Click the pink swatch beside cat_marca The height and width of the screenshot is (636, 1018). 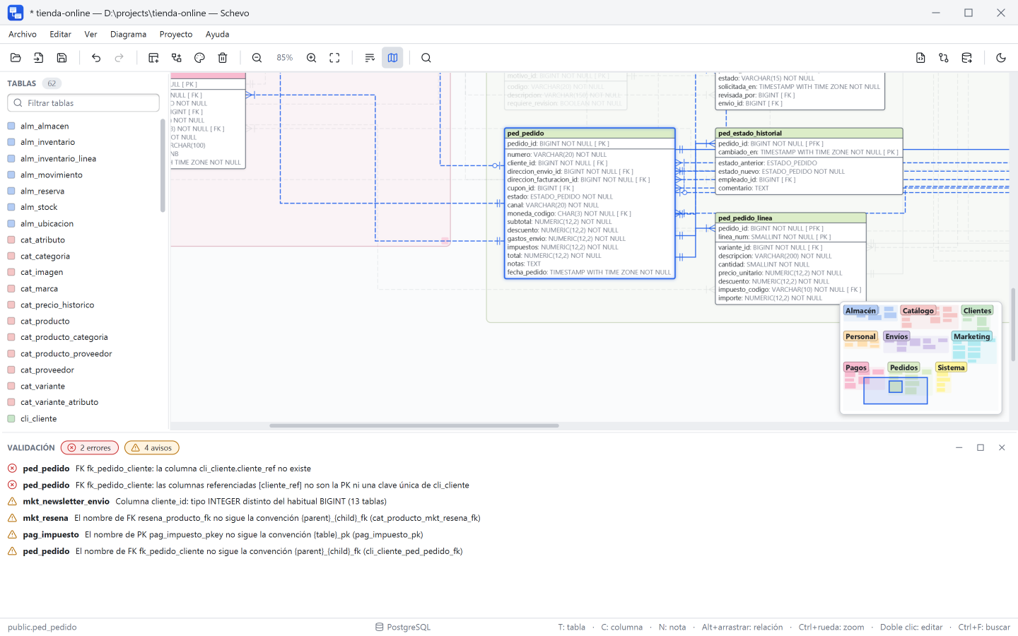(x=11, y=289)
